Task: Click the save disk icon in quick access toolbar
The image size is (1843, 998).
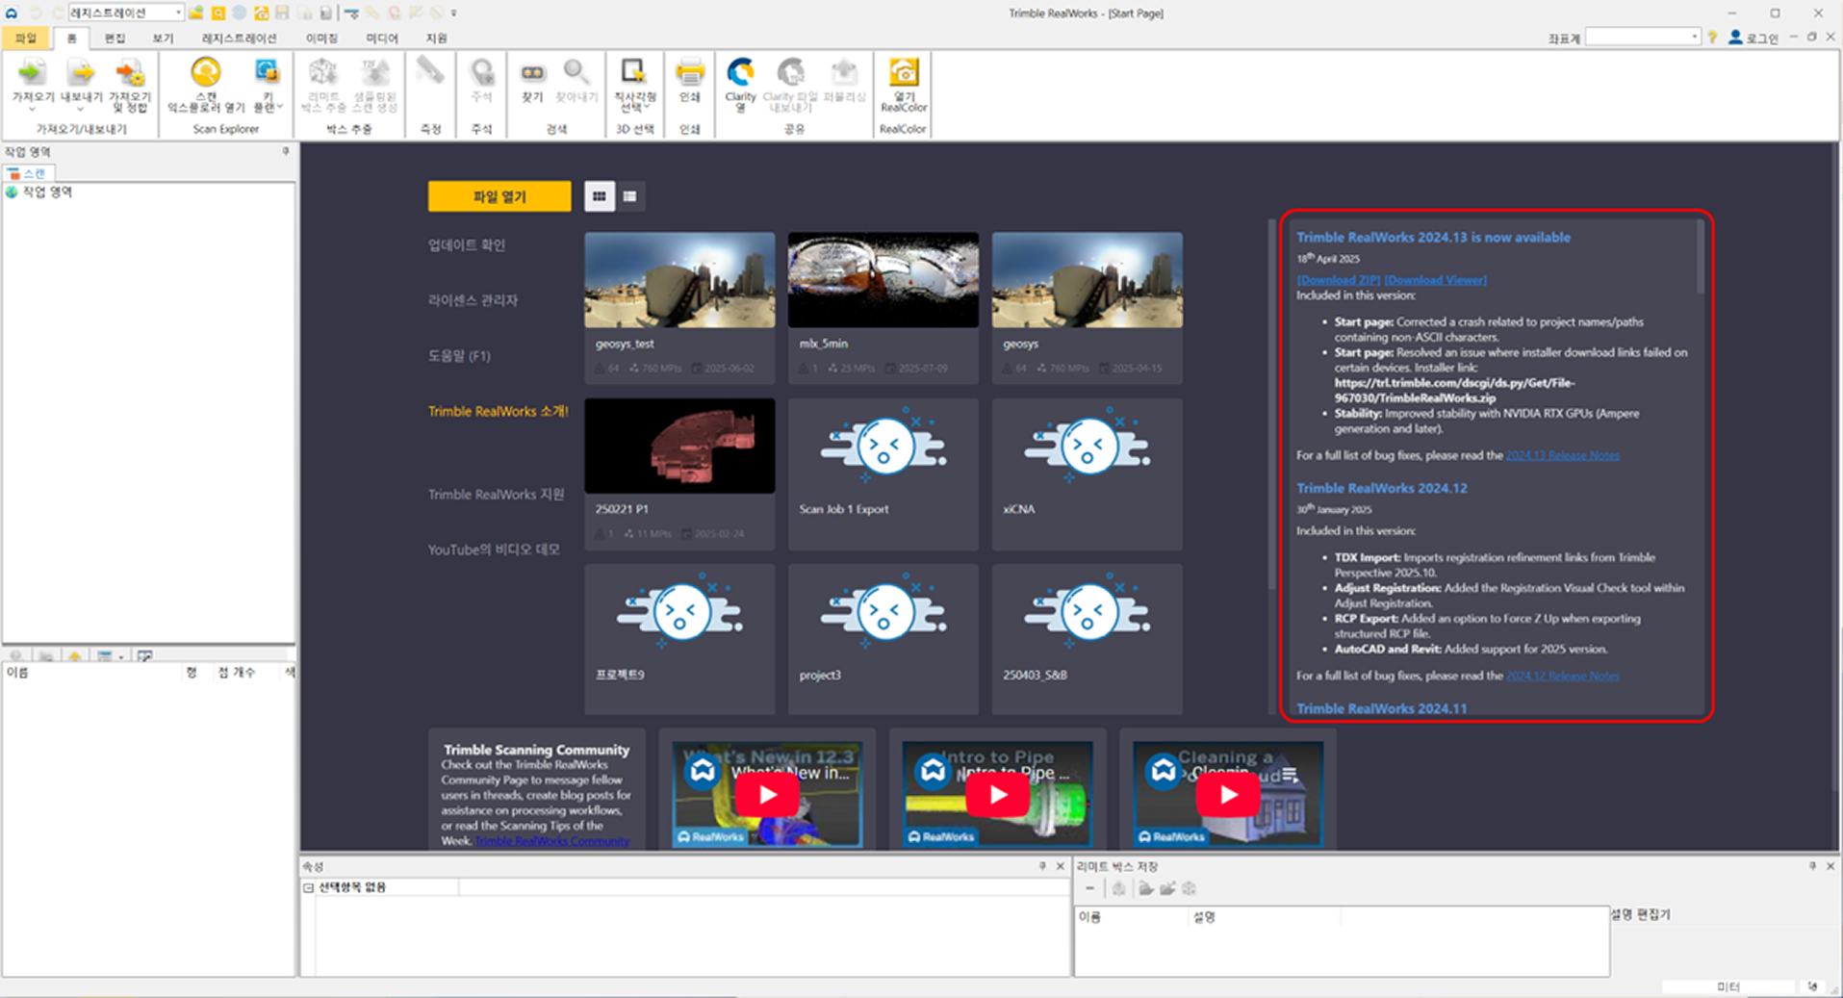Action: coord(282,13)
